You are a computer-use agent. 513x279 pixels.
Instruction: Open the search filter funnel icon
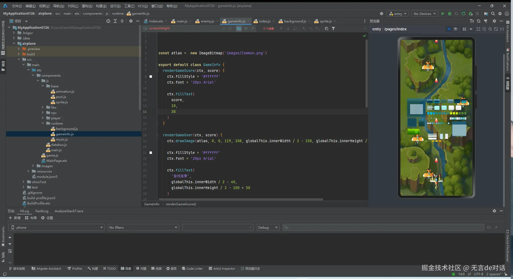[333, 28]
